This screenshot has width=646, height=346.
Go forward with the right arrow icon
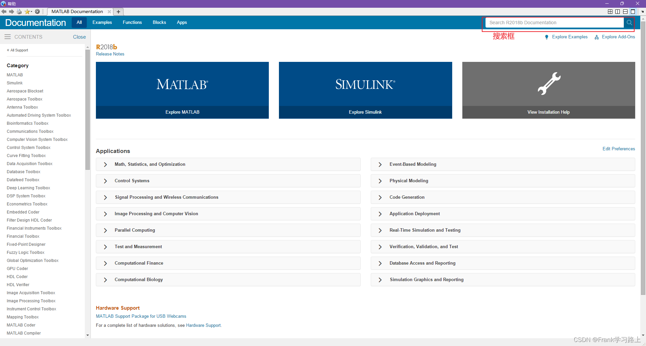click(x=11, y=11)
